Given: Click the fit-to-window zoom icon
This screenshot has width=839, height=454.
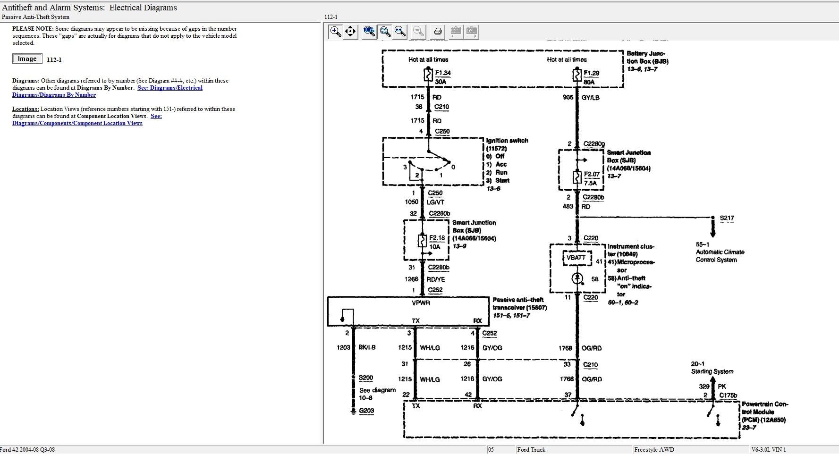Looking at the screenshot, I should click(385, 32).
